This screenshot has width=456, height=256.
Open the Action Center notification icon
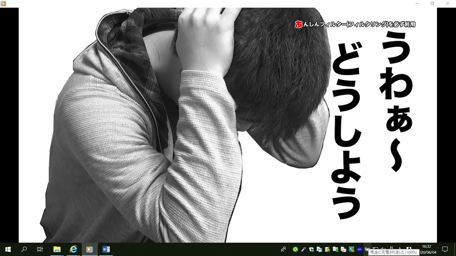(445, 249)
